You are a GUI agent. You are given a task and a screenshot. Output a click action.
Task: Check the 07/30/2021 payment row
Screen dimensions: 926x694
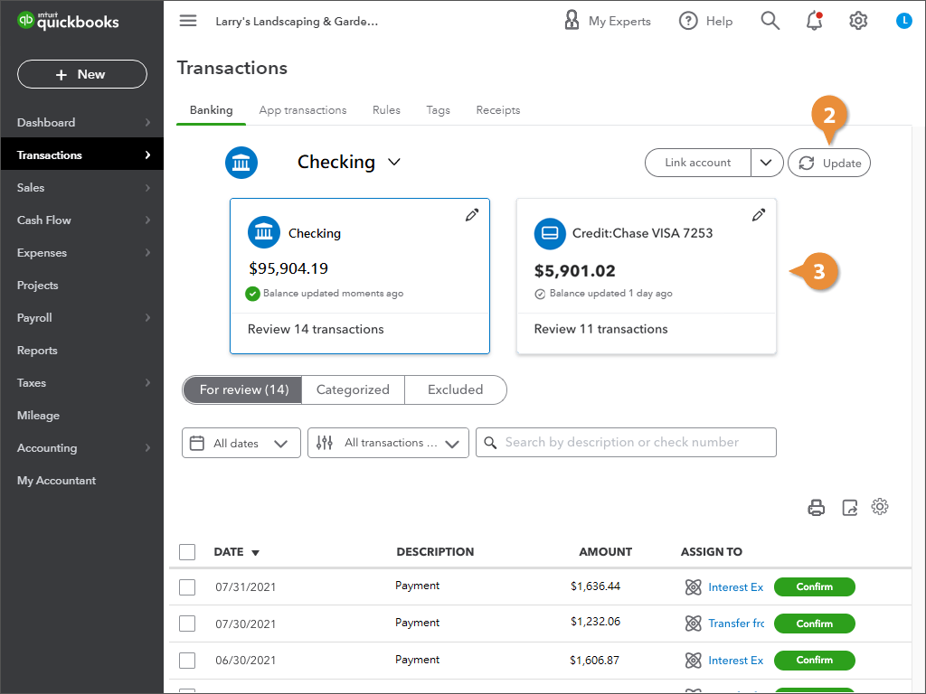[187, 624]
